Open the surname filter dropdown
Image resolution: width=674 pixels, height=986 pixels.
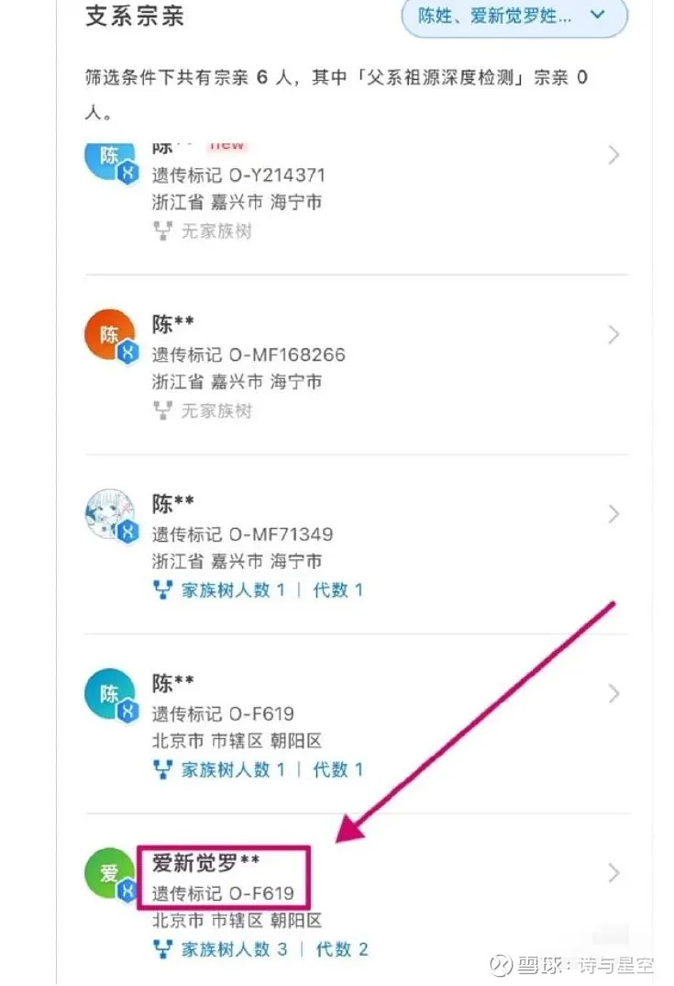(x=514, y=16)
